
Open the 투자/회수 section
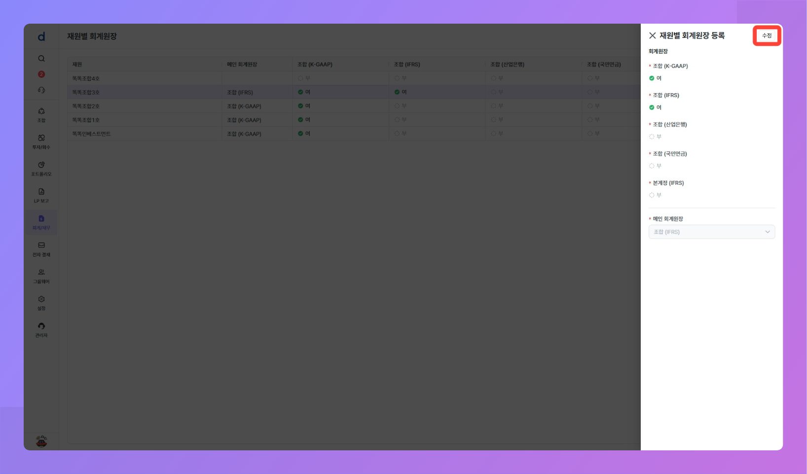41,142
